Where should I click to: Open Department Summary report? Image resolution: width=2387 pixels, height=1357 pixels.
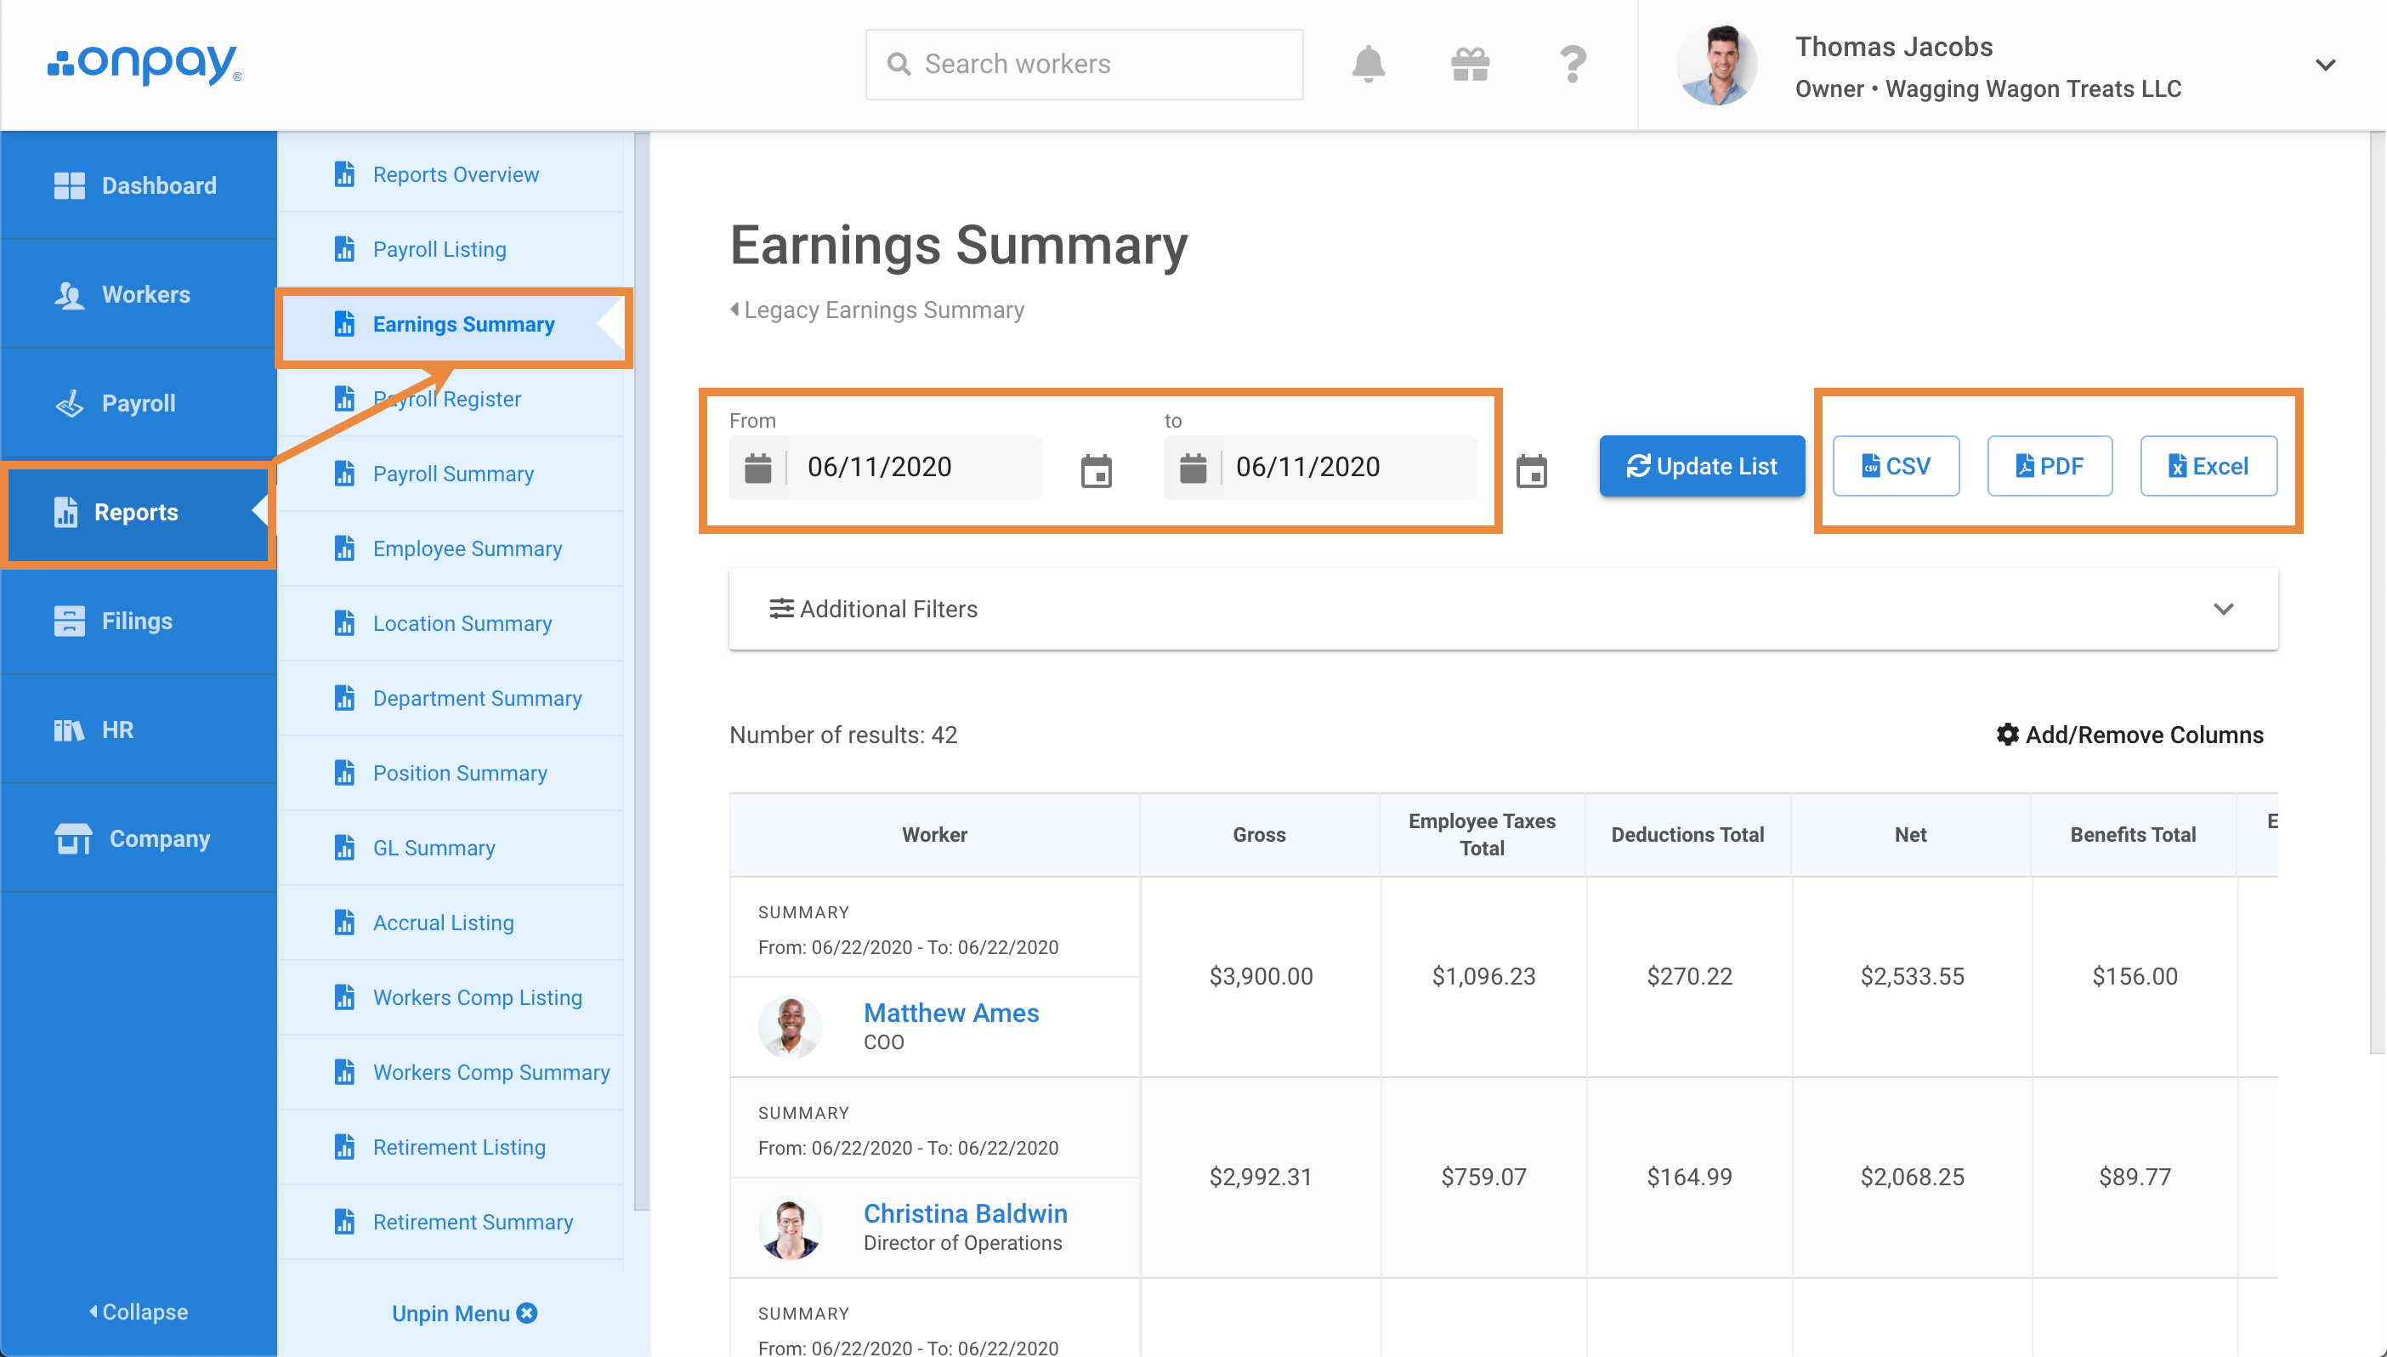pos(450,698)
